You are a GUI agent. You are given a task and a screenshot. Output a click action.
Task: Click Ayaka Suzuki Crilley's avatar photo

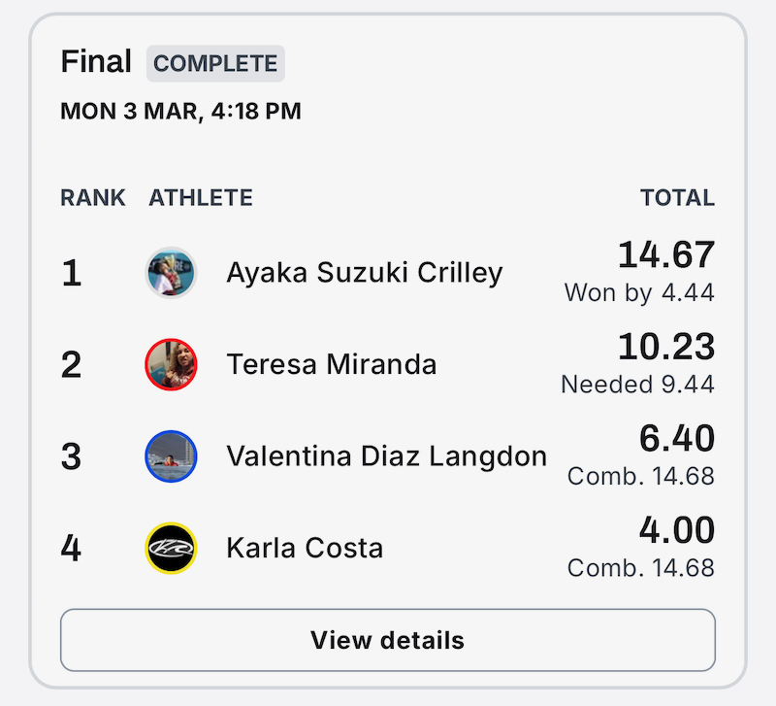pos(171,273)
